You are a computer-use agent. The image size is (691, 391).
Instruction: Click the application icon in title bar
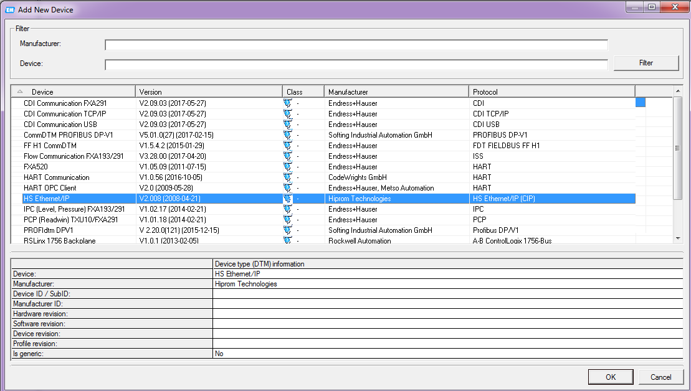point(9,9)
